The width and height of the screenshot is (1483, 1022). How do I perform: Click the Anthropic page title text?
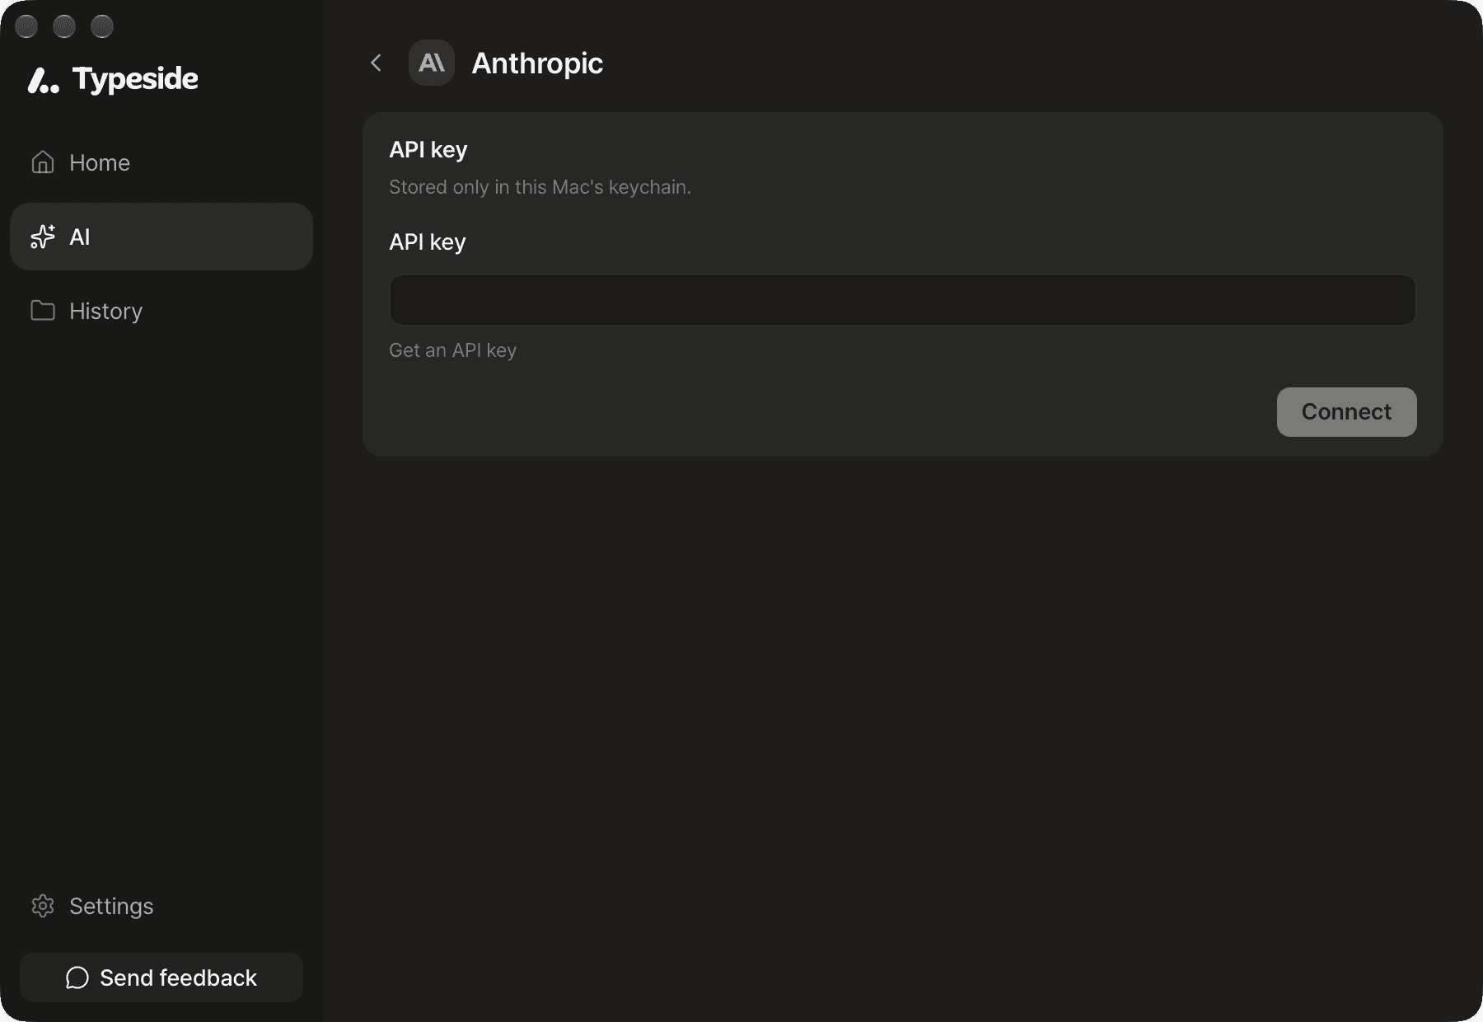537,63
